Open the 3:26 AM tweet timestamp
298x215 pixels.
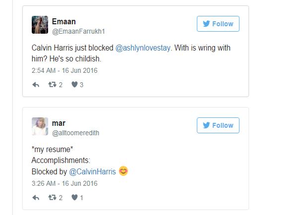pos(64,183)
